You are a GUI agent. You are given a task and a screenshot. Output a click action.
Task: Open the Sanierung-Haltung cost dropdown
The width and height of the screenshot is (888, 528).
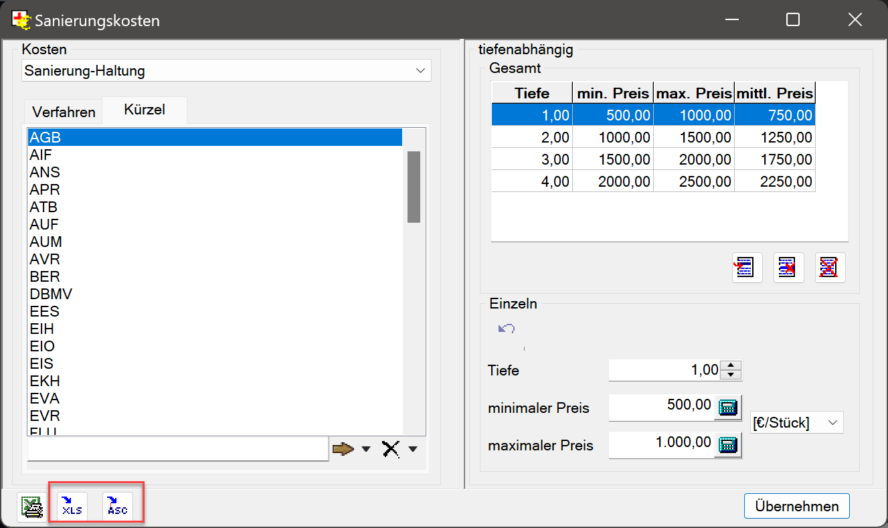click(x=420, y=70)
